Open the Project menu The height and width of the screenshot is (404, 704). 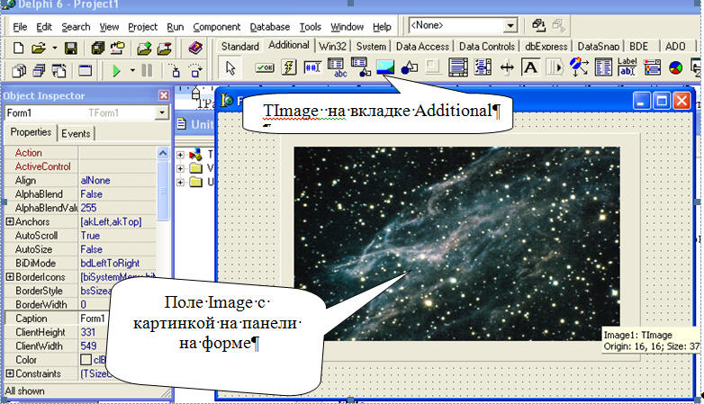[x=143, y=27]
